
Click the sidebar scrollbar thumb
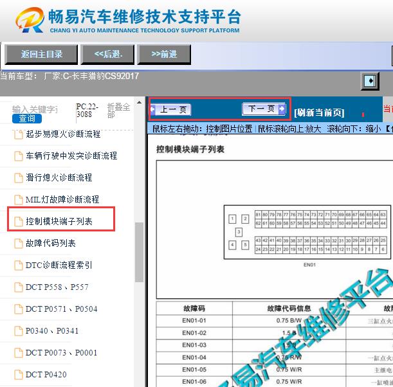click(139, 252)
